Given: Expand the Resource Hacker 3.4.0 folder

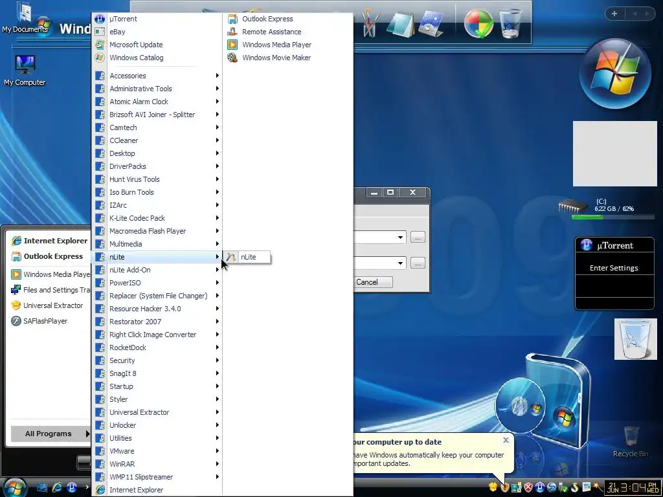Looking at the screenshot, I should click(157, 309).
